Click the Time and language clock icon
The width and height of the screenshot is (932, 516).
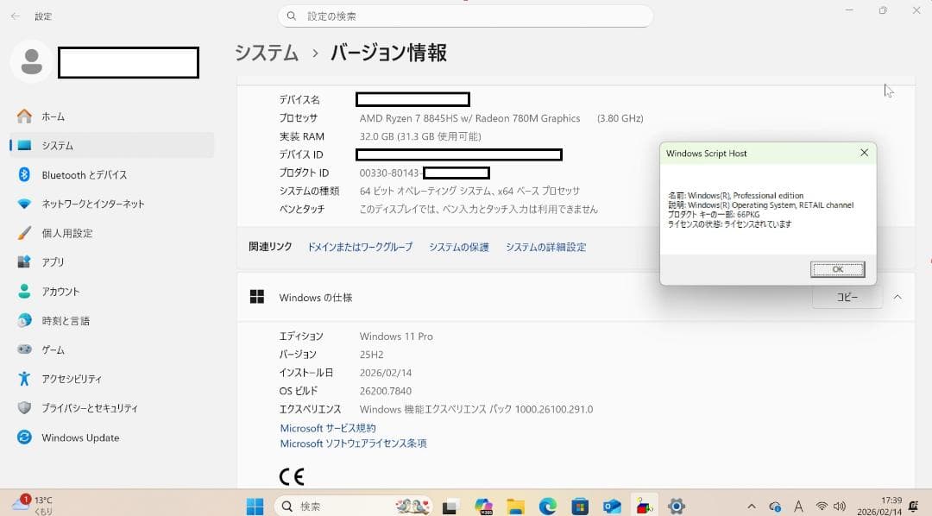click(x=24, y=320)
